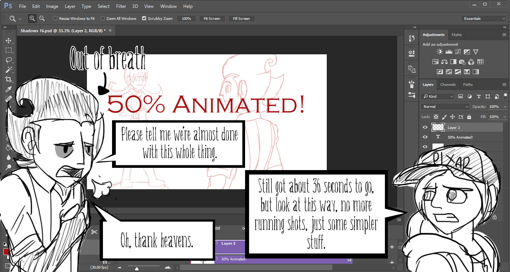Open the Essentials workspace dropdown
Image resolution: width=510 pixels, height=272 pixels.
(x=484, y=19)
